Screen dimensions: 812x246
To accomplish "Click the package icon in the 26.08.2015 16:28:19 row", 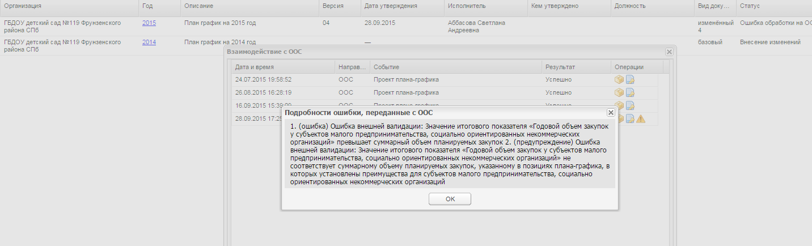I will [619, 92].
